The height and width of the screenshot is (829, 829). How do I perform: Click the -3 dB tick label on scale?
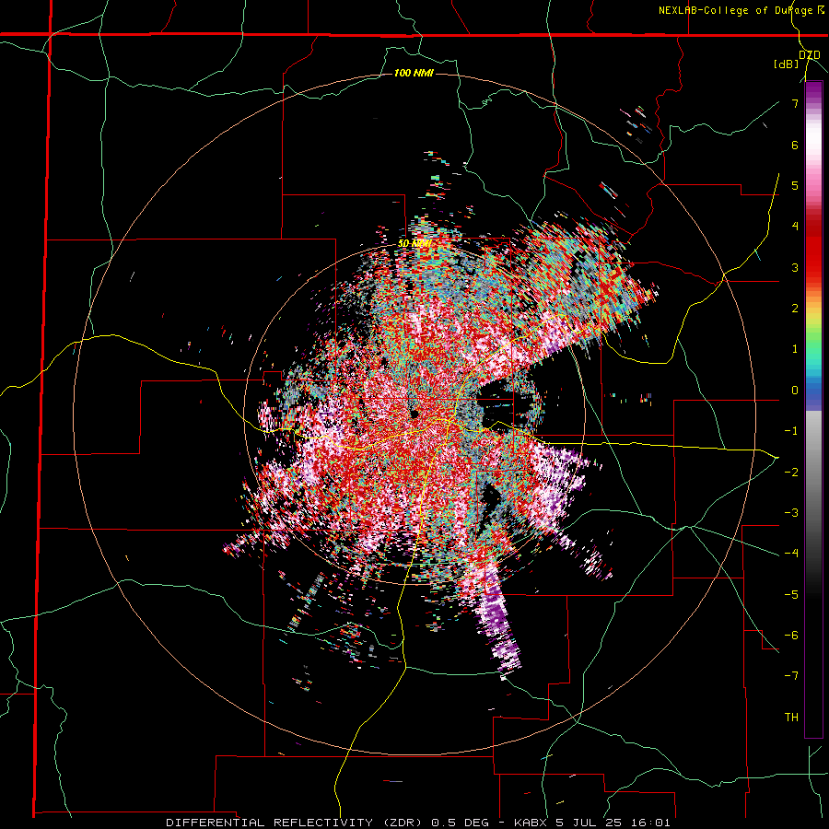point(791,513)
